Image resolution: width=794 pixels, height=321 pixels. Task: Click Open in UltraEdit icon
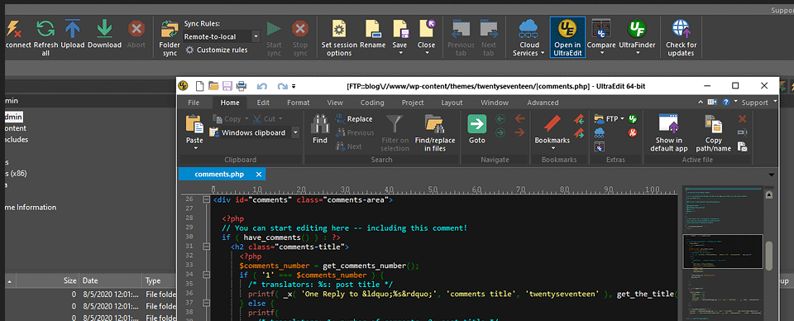point(567,29)
